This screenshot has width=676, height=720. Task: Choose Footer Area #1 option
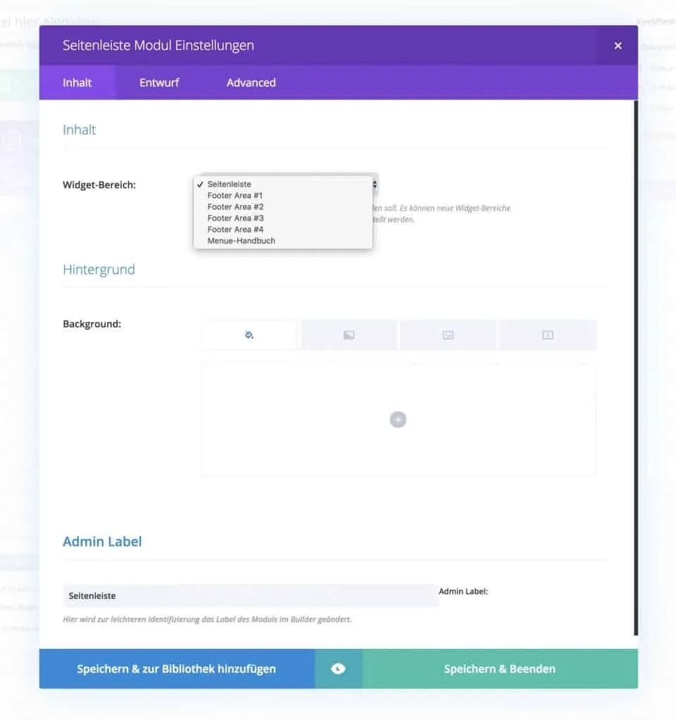click(235, 196)
